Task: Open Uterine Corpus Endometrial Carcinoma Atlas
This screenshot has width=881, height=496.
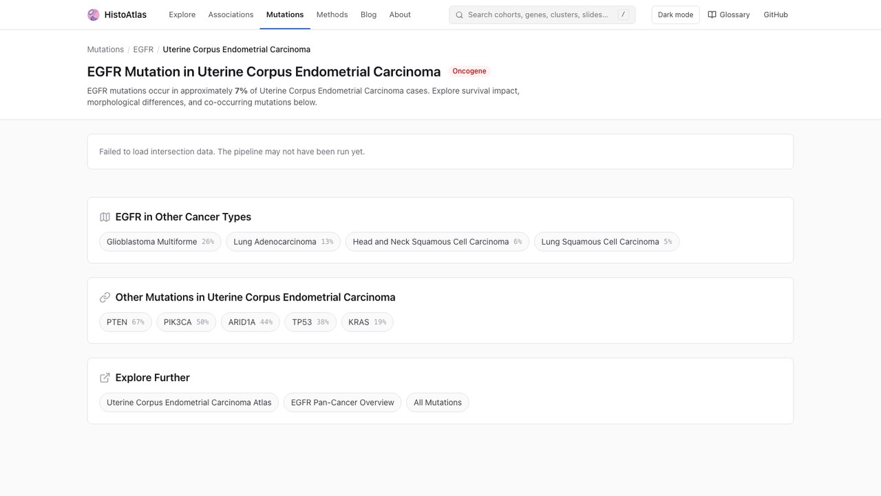Action: (x=189, y=402)
